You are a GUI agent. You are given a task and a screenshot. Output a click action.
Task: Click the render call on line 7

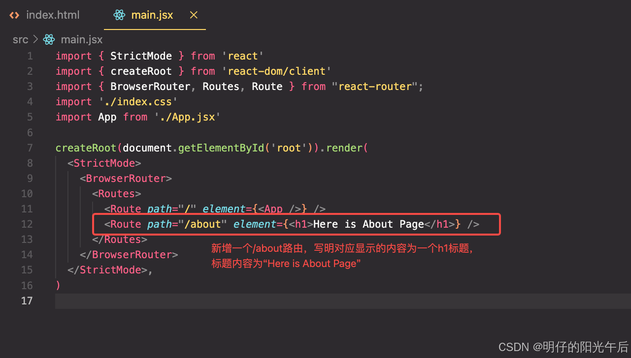[x=344, y=148]
